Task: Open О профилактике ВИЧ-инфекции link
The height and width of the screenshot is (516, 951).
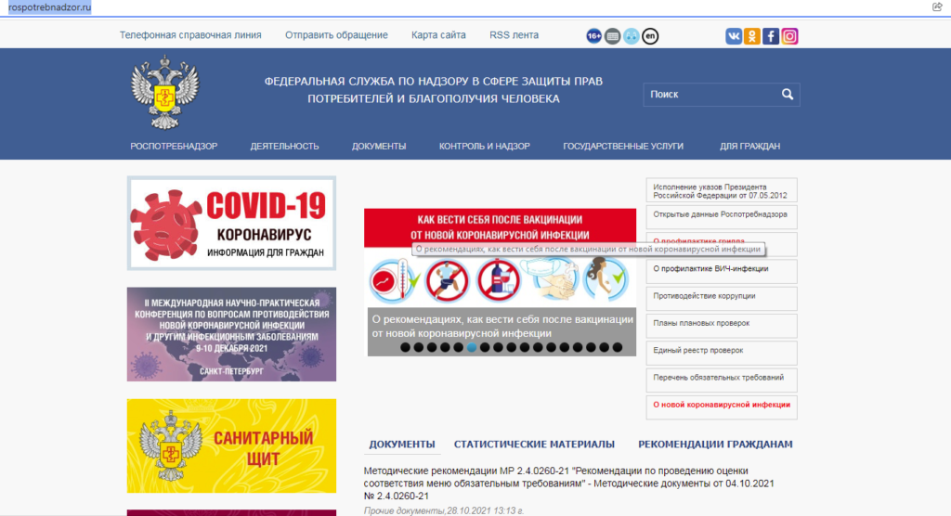Action: 721,271
